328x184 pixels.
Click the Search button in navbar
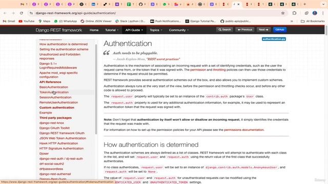(x=224, y=30)
